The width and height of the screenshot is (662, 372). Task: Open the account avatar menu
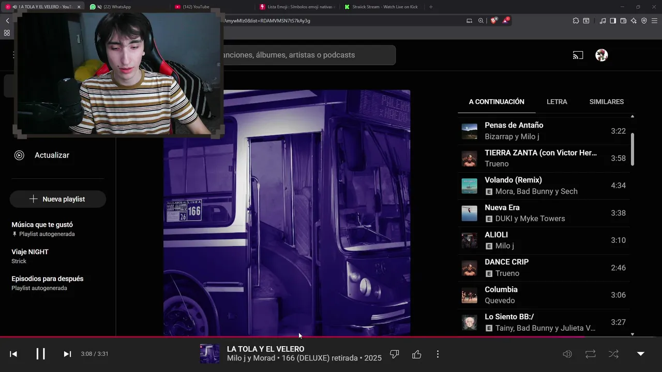click(x=601, y=55)
